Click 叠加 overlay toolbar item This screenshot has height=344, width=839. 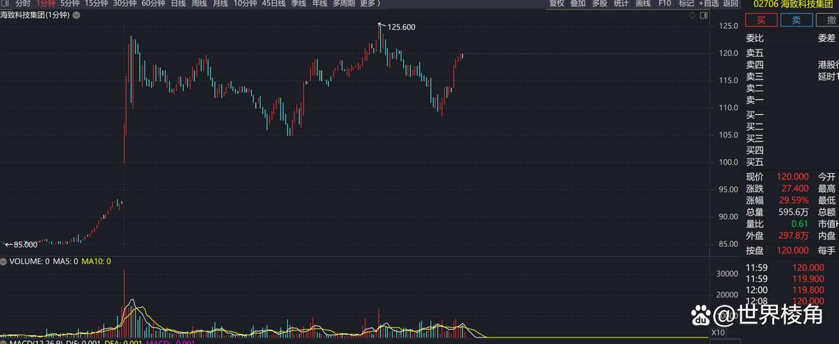pos(578,3)
